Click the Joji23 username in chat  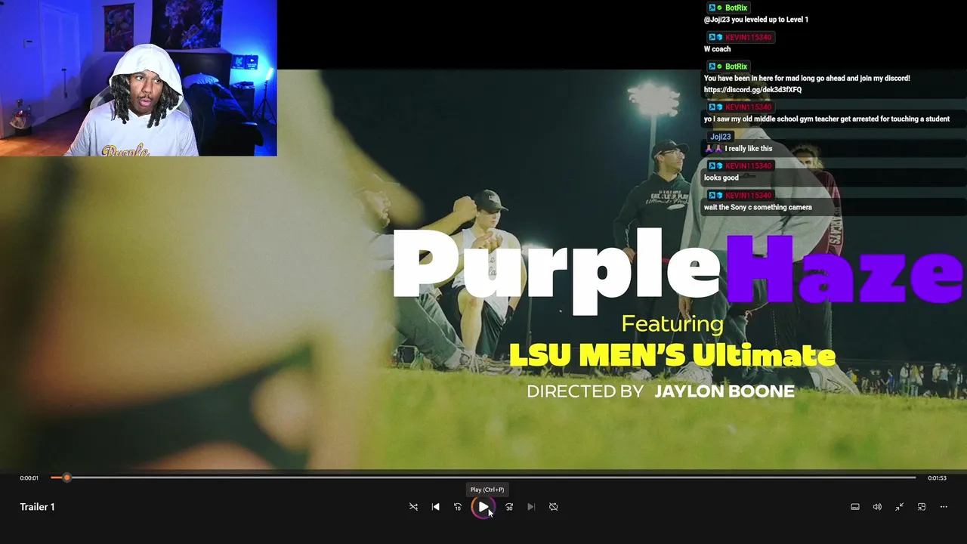(721, 137)
